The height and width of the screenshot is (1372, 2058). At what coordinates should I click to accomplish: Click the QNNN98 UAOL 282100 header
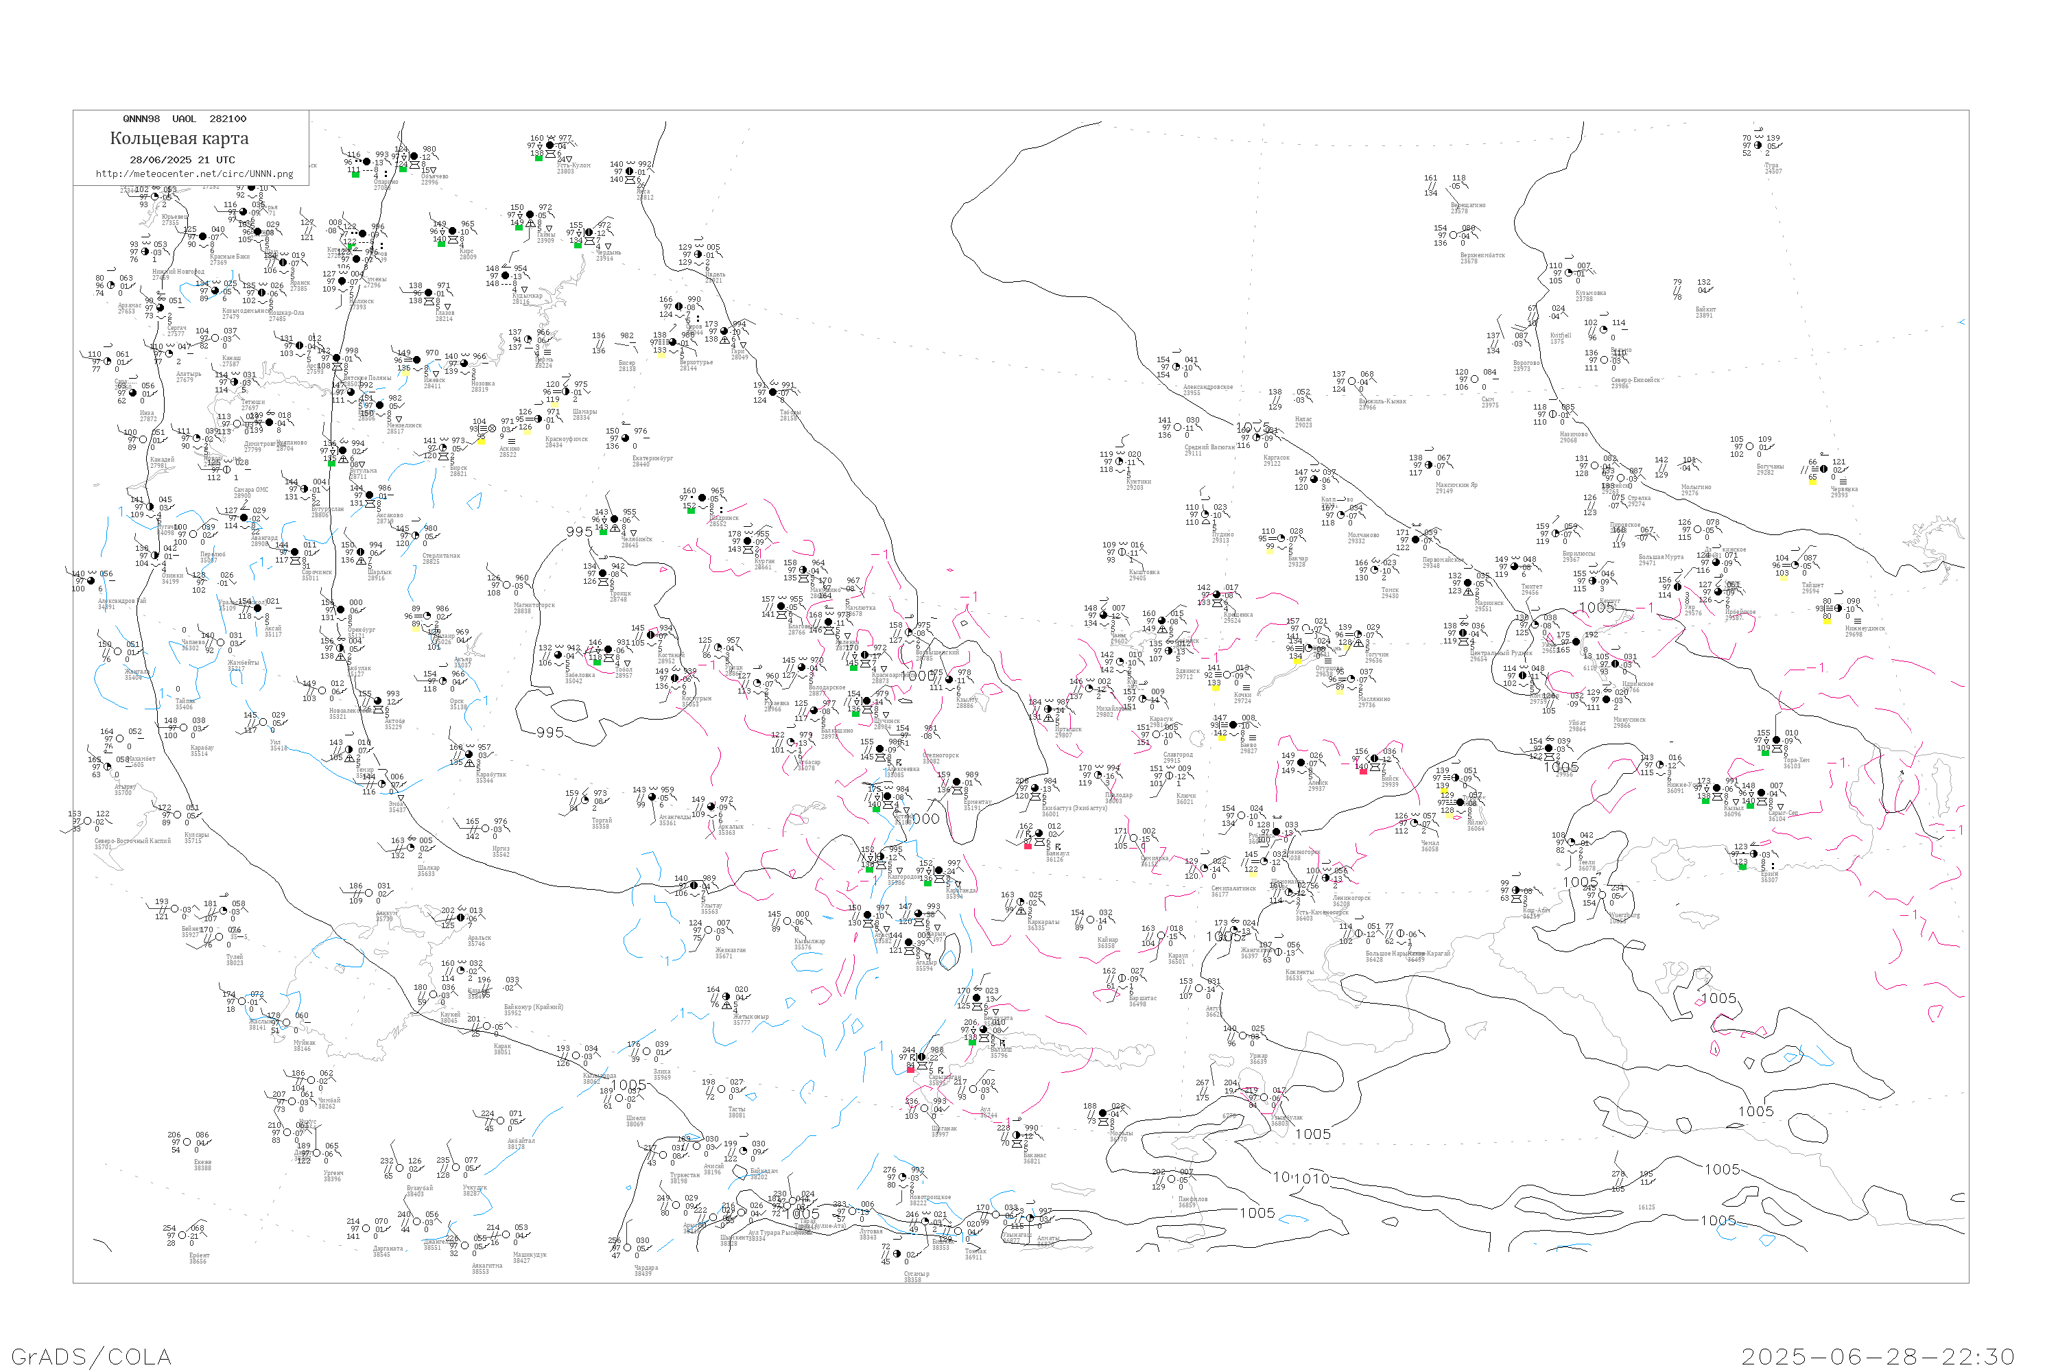[184, 119]
